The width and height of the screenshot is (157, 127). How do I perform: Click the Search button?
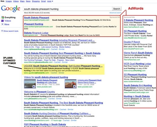point(117,9)
